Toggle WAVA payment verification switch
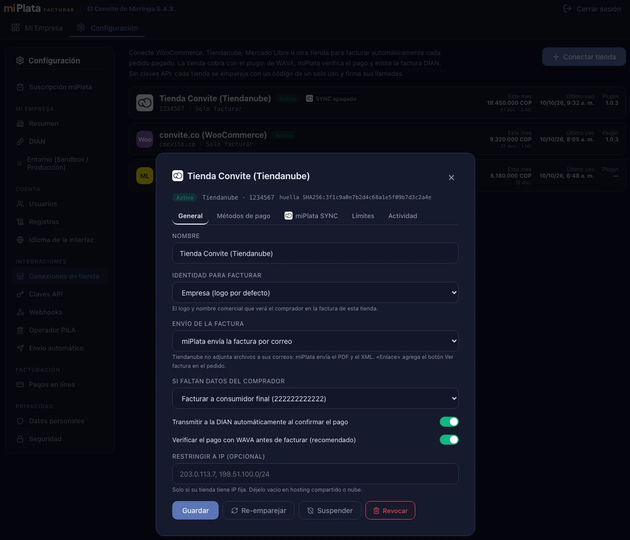This screenshot has width=630, height=540. [449, 440]
